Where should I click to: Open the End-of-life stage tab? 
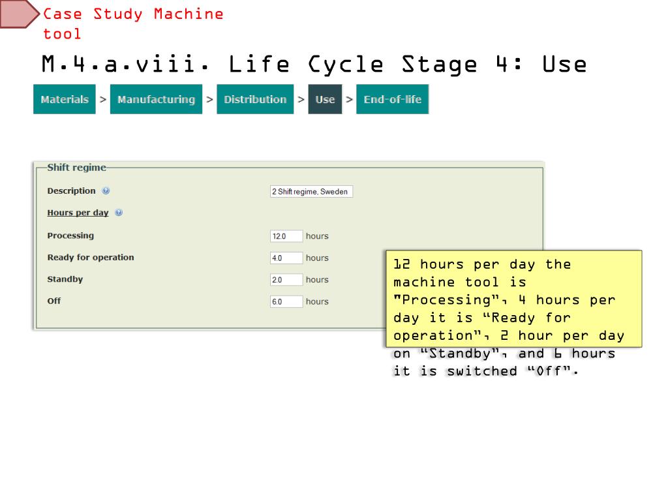click(392, 99)
